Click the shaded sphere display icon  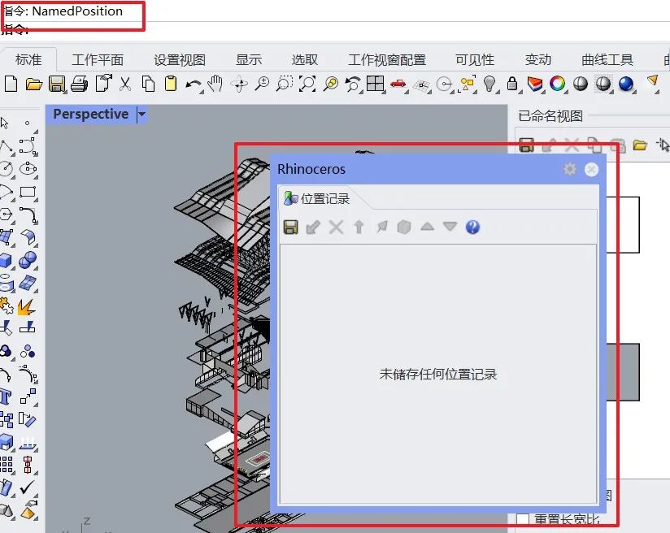[581, 84]
